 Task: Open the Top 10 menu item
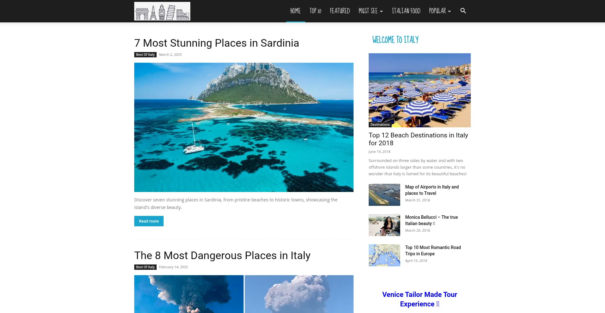click(315, 11)
